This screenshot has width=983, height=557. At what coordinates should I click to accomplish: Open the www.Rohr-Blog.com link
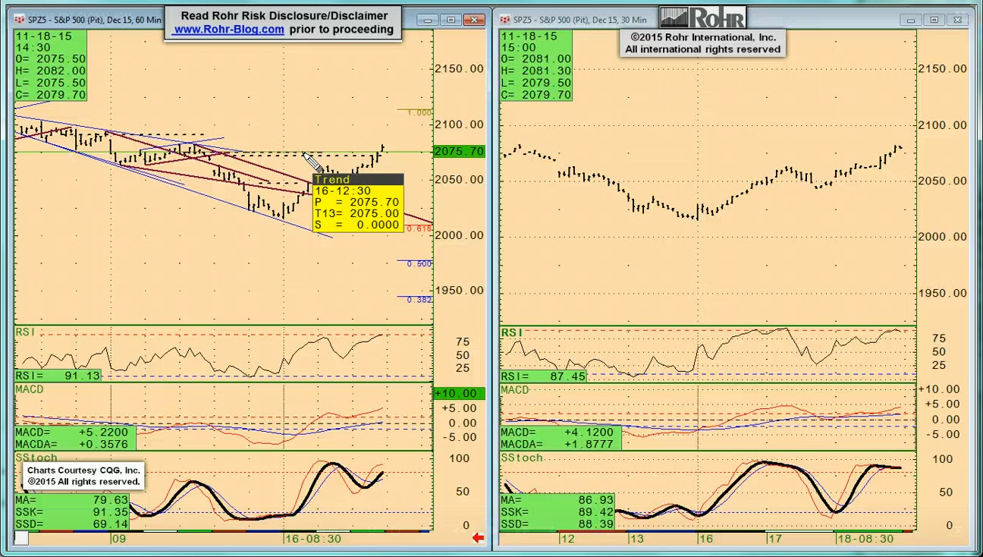click(228, 30)
